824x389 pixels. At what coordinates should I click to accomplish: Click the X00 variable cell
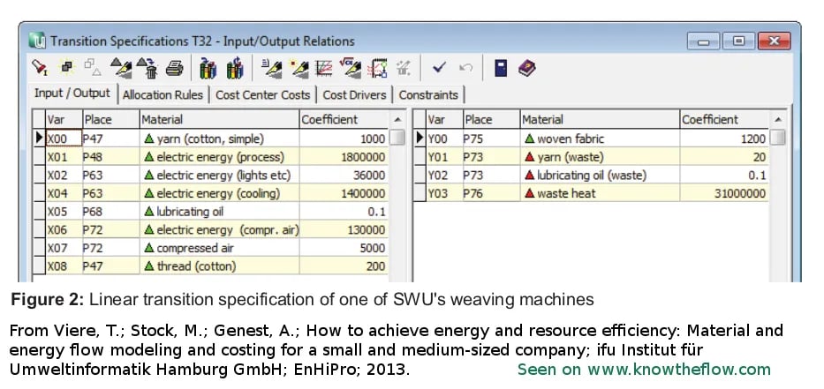[x=64, y=138]
